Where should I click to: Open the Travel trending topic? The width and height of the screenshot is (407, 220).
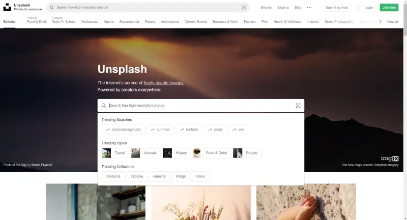click(115, 153)
